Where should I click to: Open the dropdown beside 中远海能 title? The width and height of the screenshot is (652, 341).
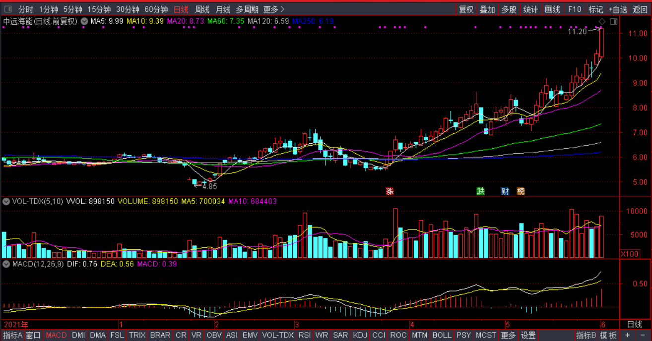(x=84, y=21)
